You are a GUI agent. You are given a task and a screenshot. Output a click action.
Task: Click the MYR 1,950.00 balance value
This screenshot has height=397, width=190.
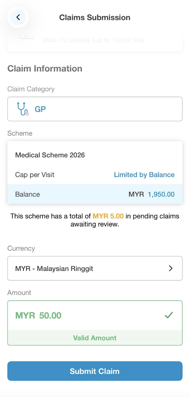coord(151,194)
